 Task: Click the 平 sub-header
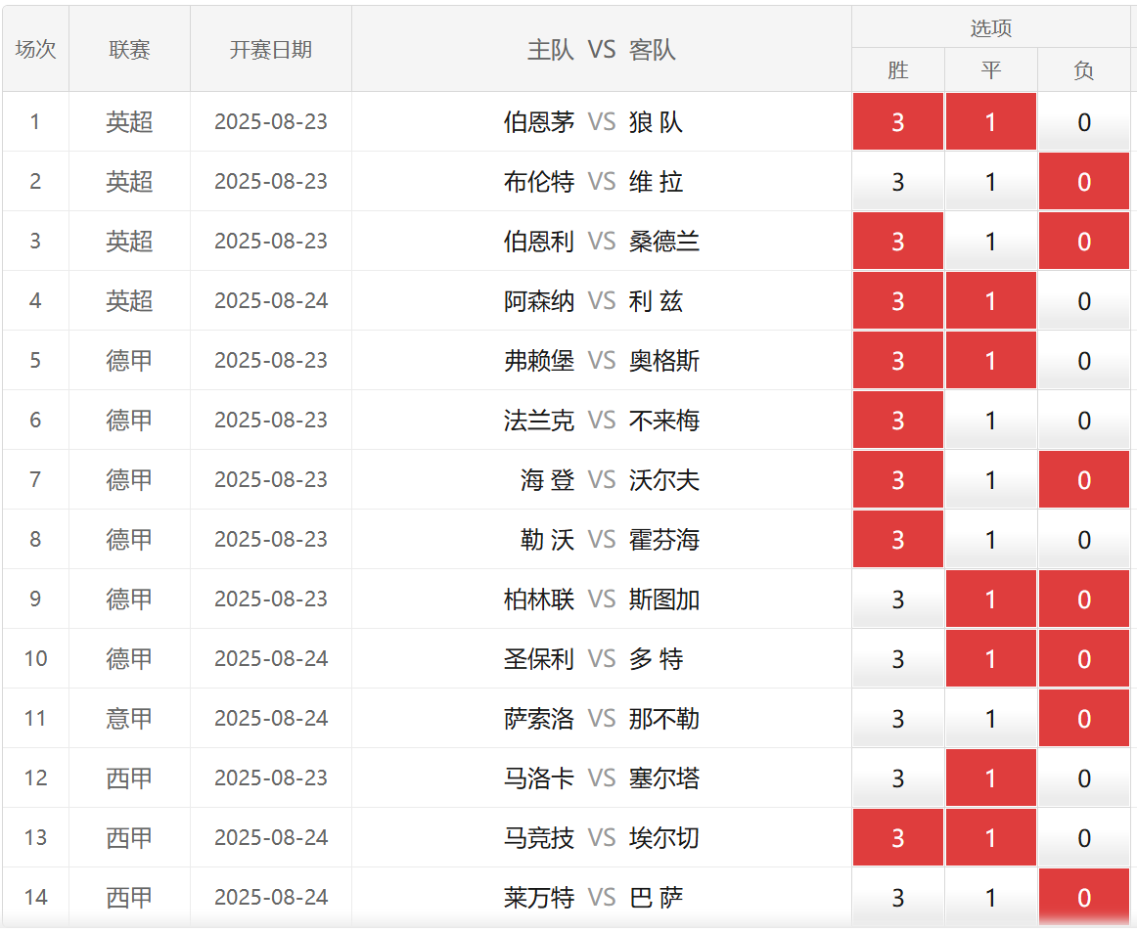(990, 70)
